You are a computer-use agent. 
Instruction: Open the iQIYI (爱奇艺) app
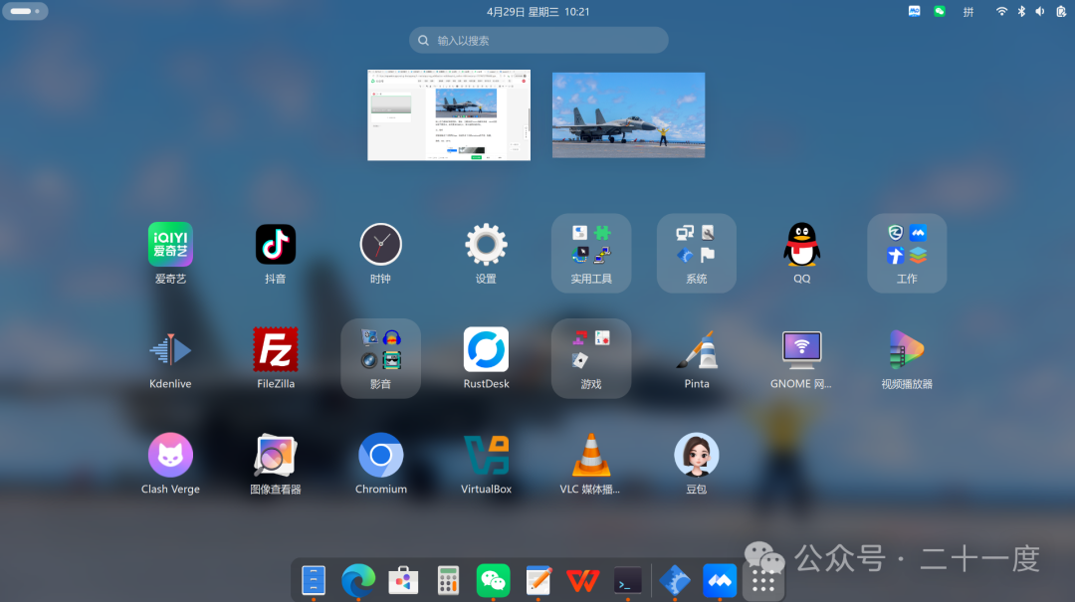point(170,245)
